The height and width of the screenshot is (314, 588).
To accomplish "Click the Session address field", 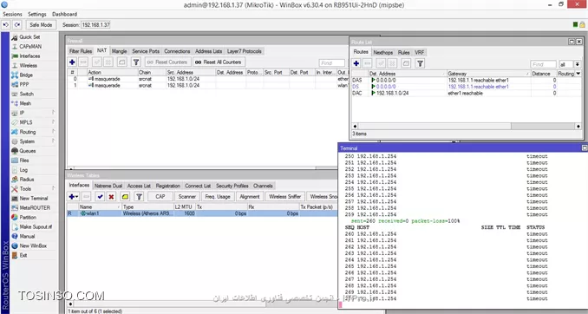I will point(95,25).
